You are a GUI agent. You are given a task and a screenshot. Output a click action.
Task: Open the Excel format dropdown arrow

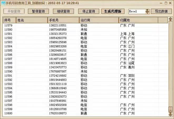147,11
